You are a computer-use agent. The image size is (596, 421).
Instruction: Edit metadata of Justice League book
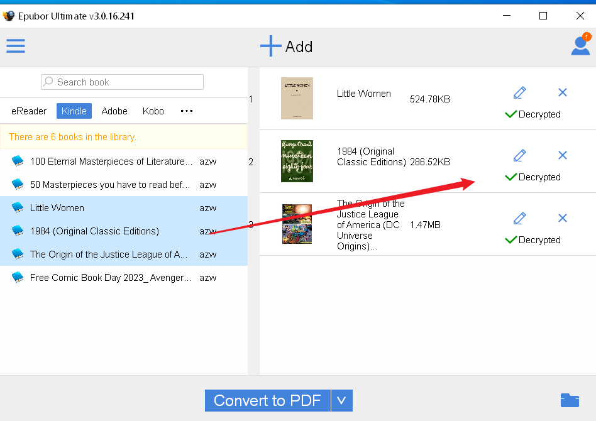click(519, 218)
